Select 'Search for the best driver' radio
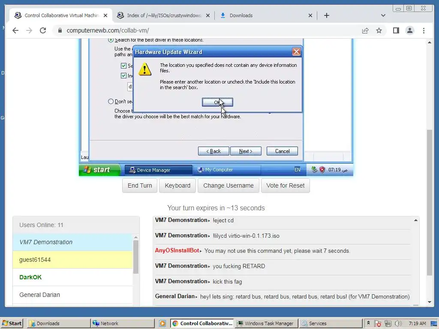 (111, 40)
